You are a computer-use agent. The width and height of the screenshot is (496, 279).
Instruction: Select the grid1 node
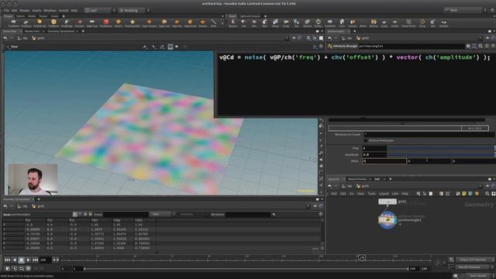[x=387, y=201]
